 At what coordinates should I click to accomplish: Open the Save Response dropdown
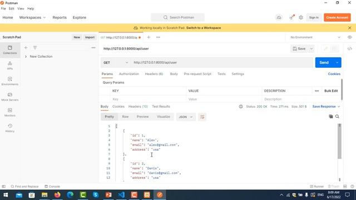click(327, 106)
